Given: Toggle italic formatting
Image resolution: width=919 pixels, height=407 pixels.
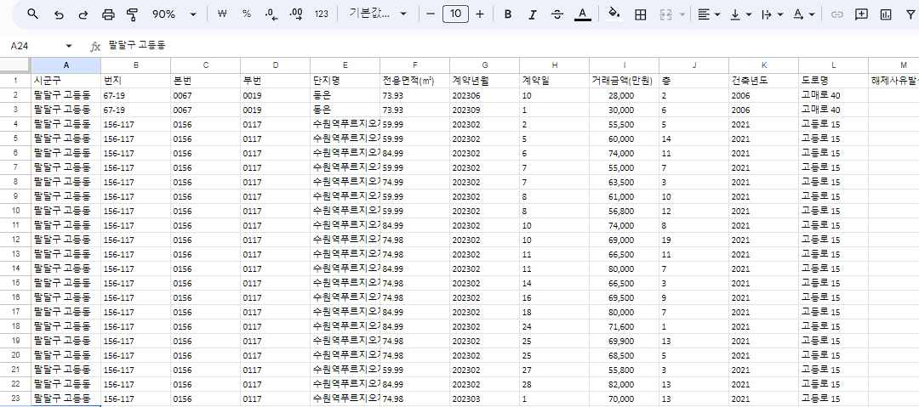Looking at the screenshot, I should tap(533, 14).
